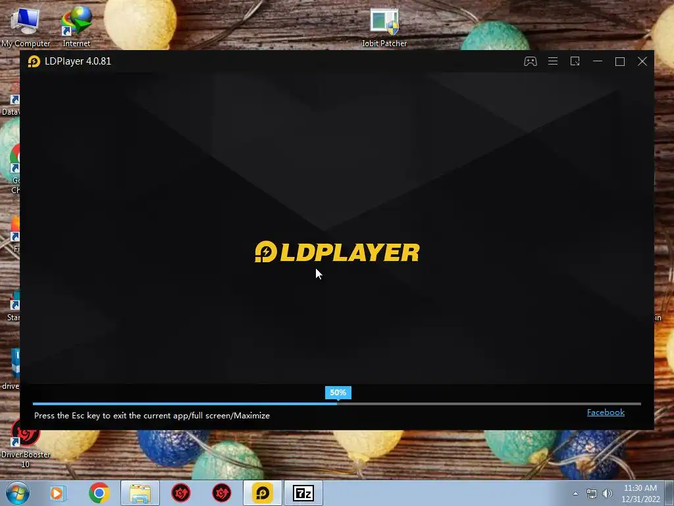Open My Computer desktop icon
This screenshot has width=674, height=506.
(26, 28)
